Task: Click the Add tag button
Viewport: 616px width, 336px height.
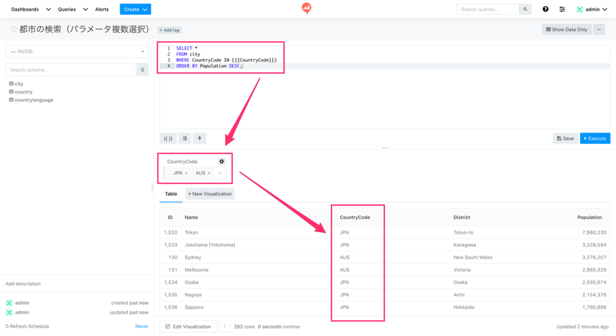Action: 169,30
